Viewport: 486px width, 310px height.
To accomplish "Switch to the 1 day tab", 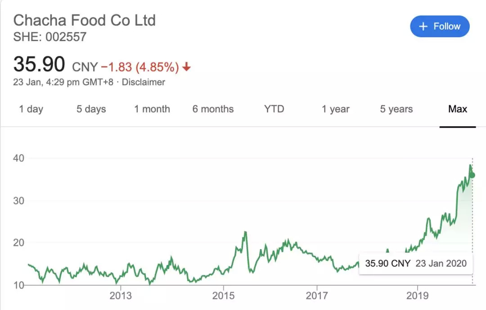I will (31, 109).
